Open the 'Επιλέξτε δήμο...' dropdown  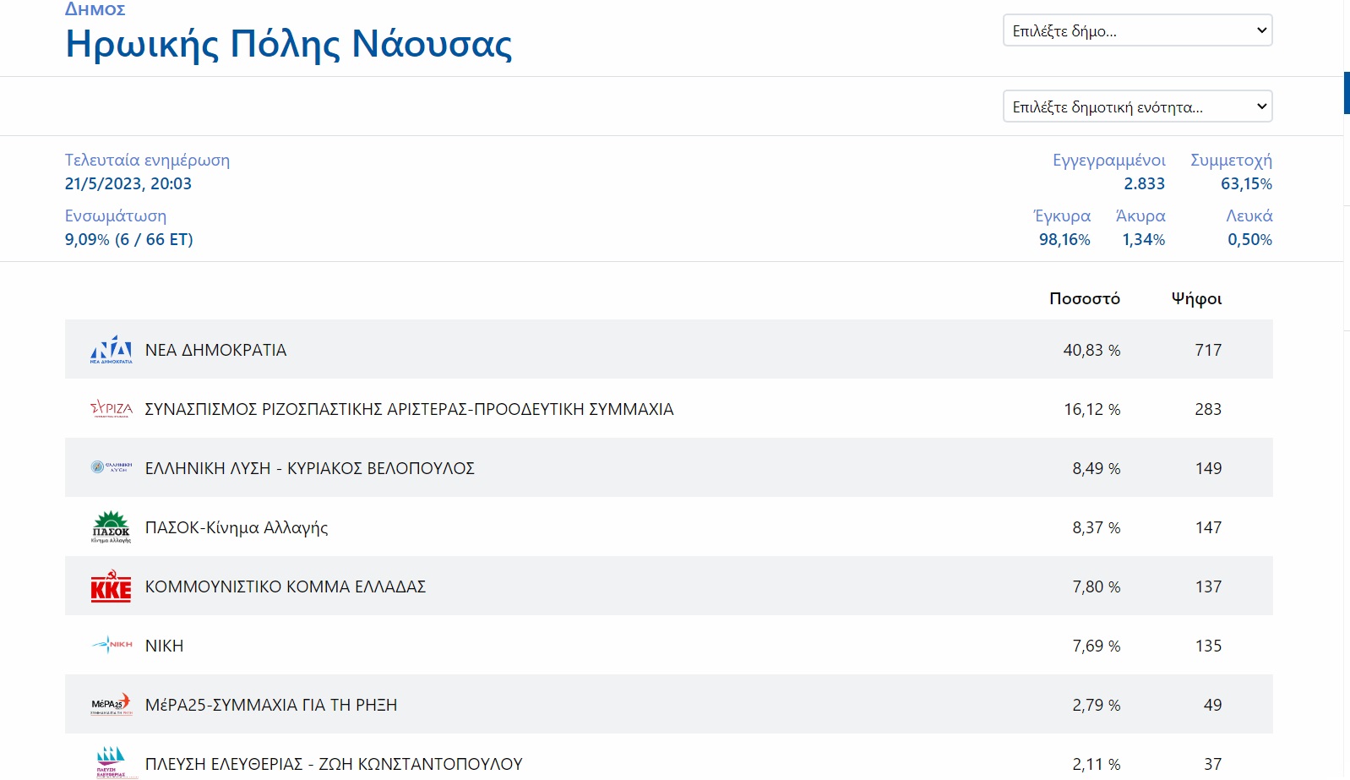[x=1137, y=30]
